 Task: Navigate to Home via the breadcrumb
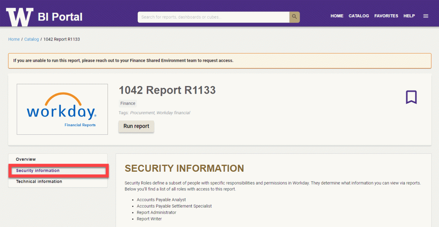14,39
